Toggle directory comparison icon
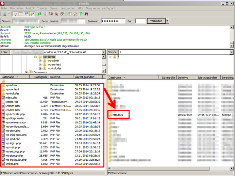Image resolution: width=235 pixels, height=176 pixels. point(75,14)
